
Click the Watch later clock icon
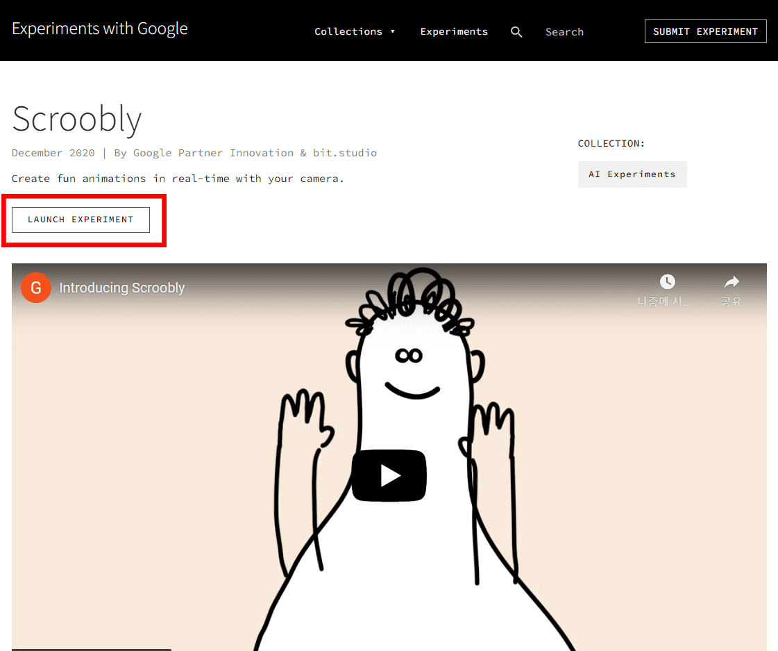pos(668,282)
